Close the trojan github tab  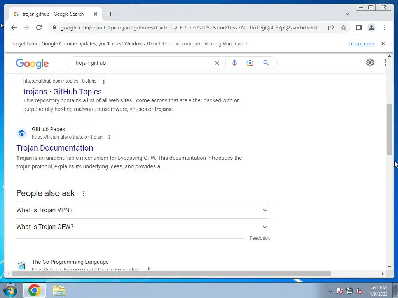click(x=96, y=14)
